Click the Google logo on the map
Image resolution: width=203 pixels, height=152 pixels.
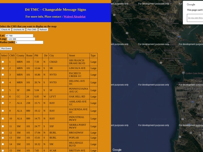click(117, 150)
